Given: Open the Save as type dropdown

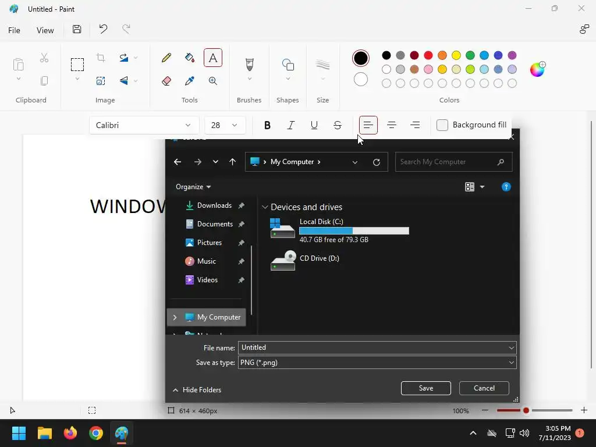Looking at the screenshot, I should (512, 363).
